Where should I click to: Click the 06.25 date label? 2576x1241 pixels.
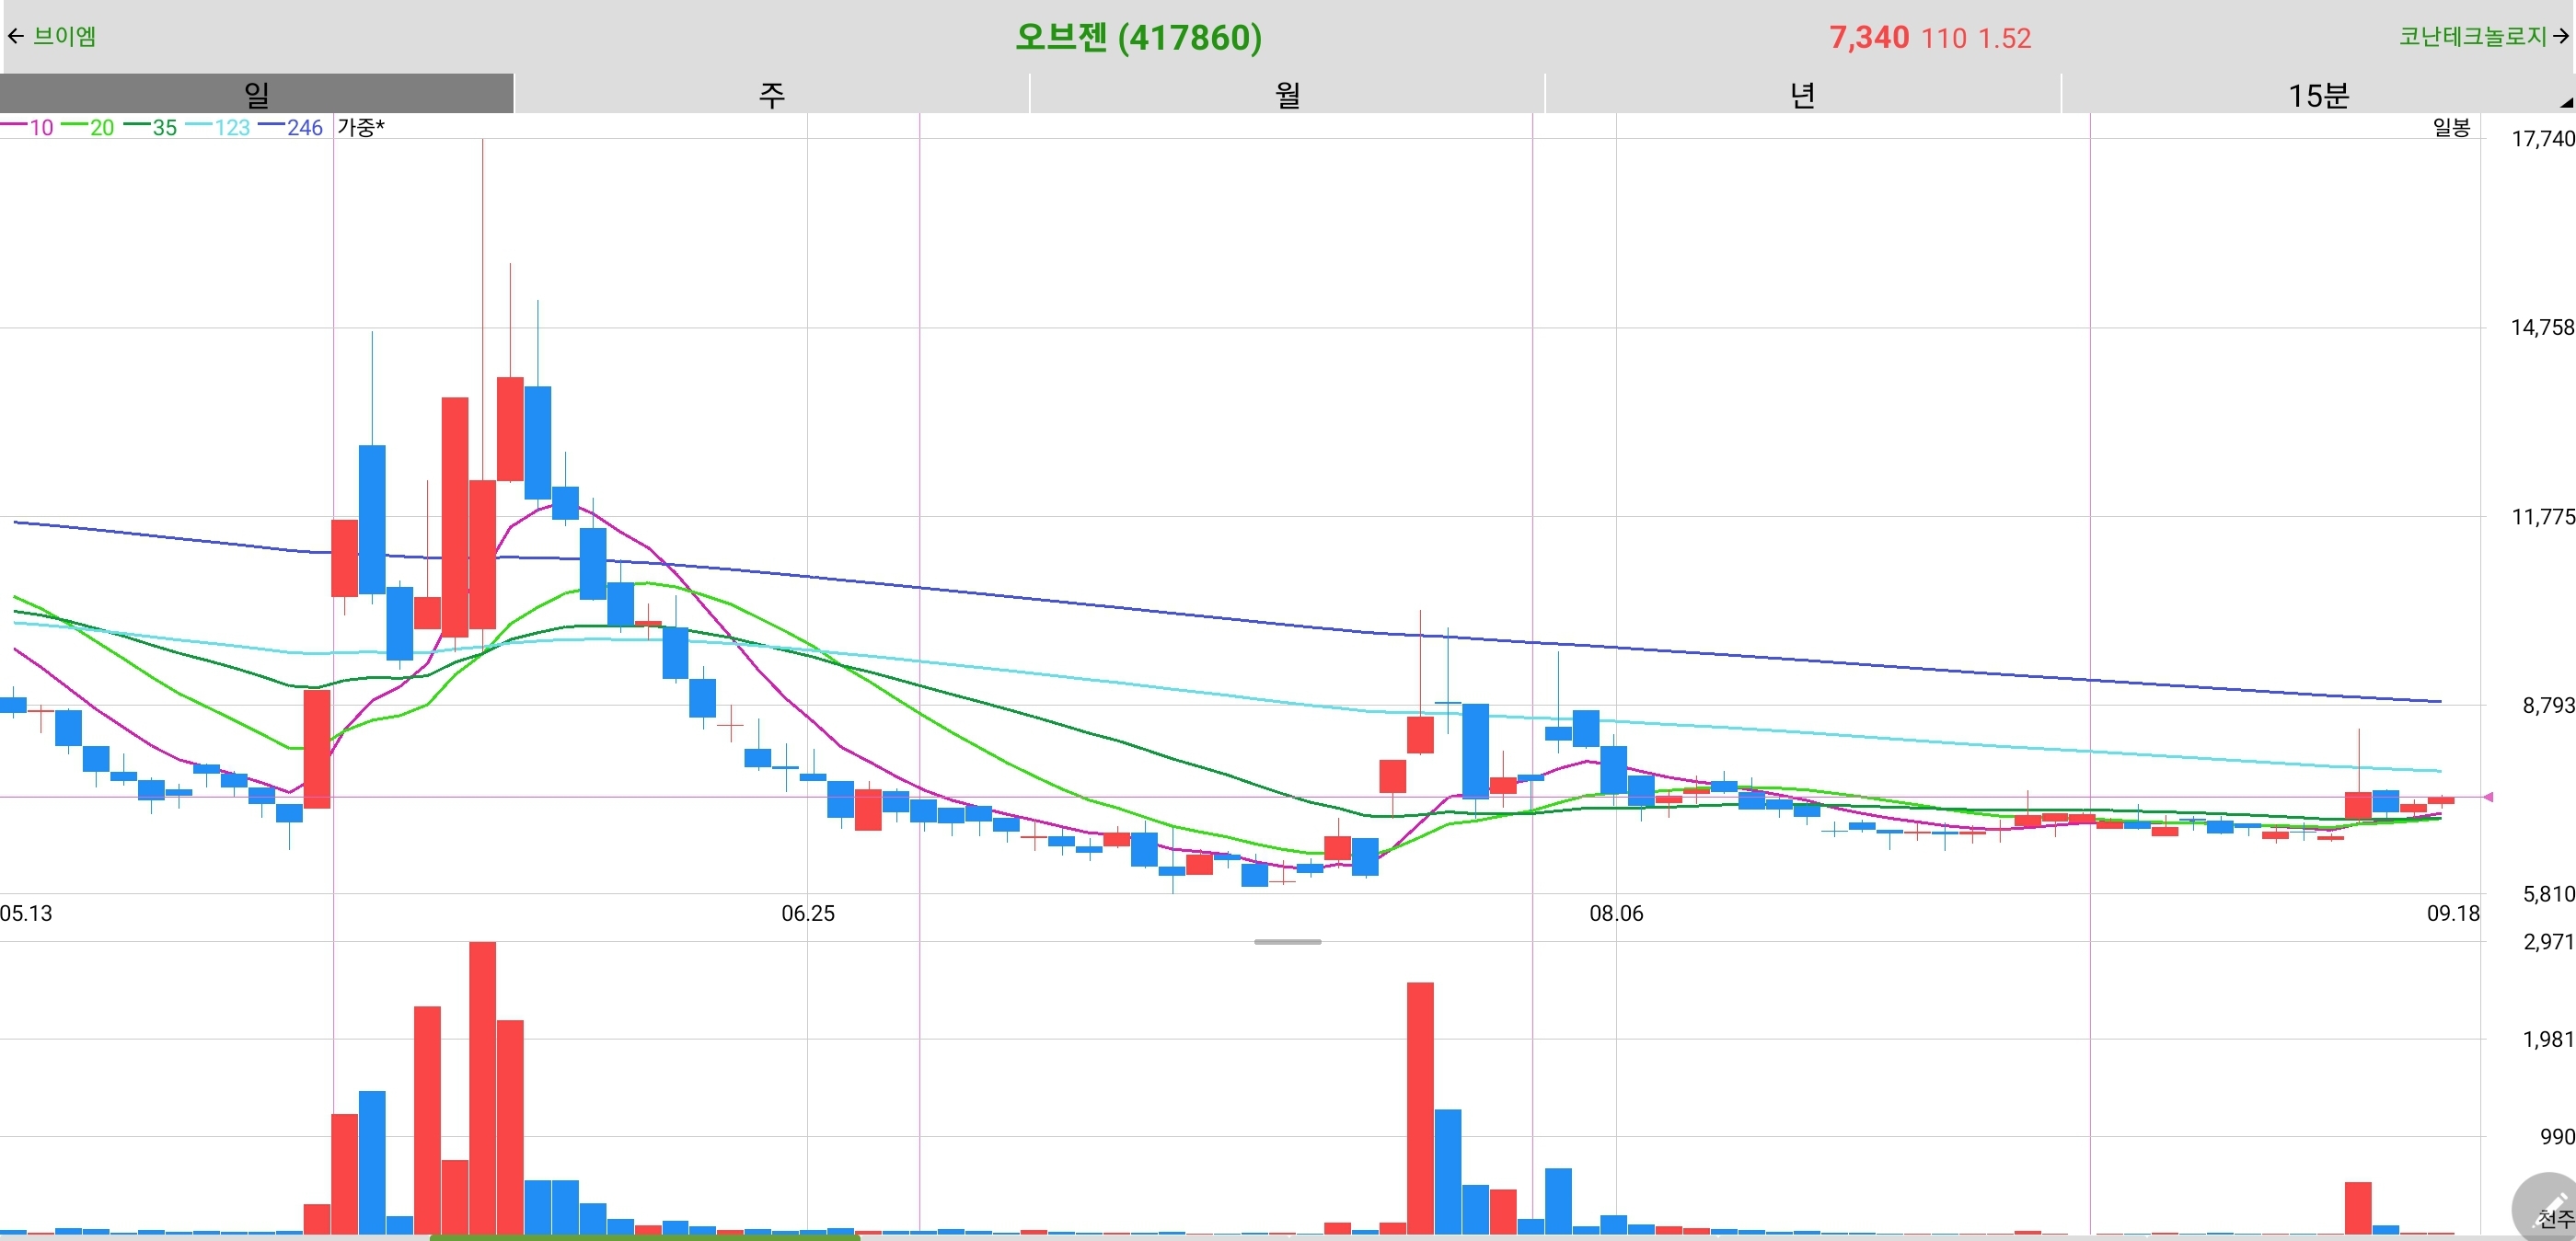(x=808, y=914)
